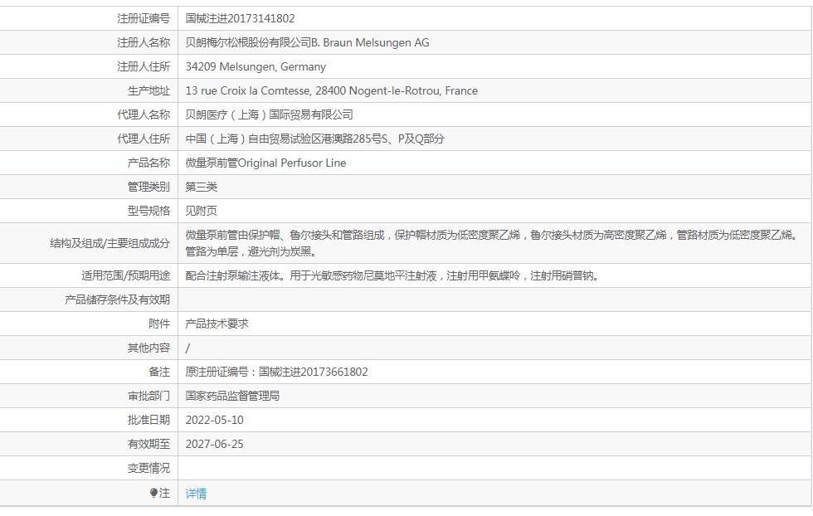Select structure description starting 微量泵前管由保护帽
813x516 pixels.
click(x=491, y=243)
